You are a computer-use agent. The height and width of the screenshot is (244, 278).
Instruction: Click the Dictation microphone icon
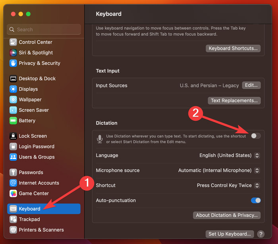100,139
